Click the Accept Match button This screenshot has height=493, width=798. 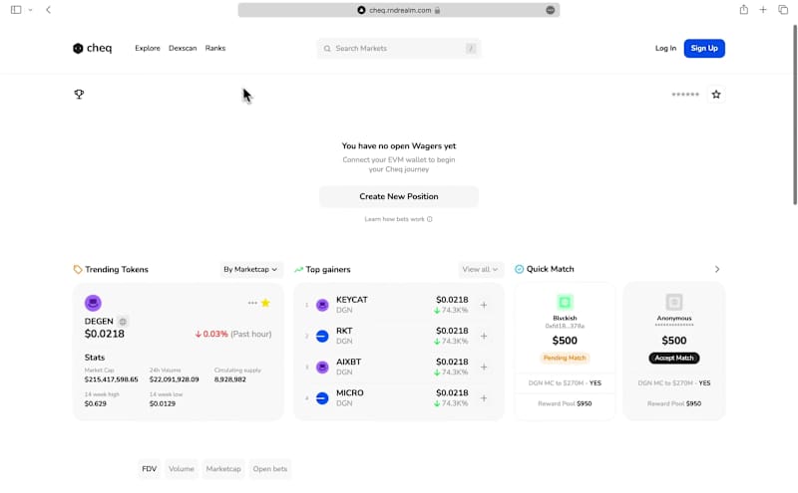pos(674,358)
